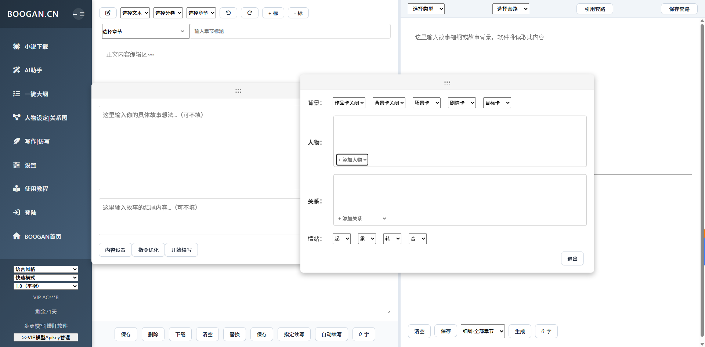This screenshot has height=347, width=705.
Task: Click the 步更快写|爆肝软件 text
Action: (x=46, y=326)
